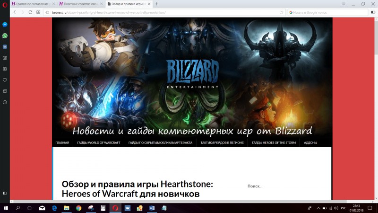Open WhatsApp in Opera sidebar
Viewport: 378px width, 213px height.
[5, 36]
